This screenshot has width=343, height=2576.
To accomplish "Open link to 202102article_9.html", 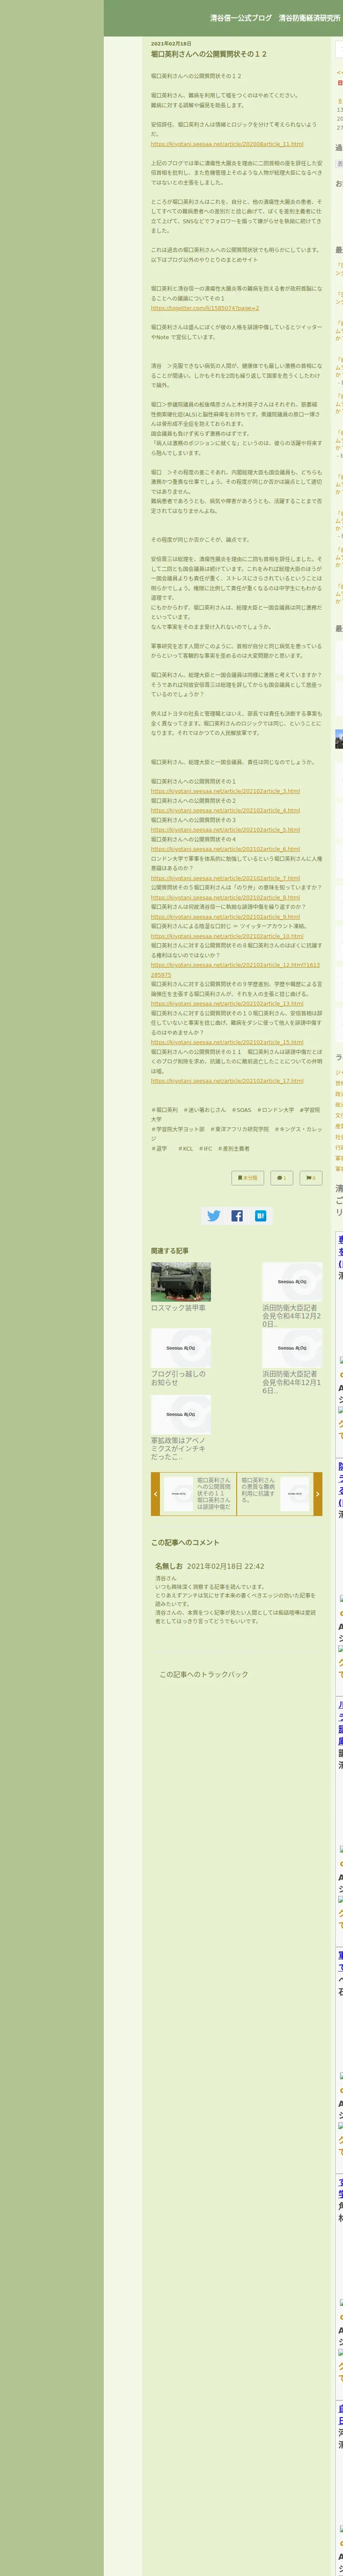I will pyautogui.click(x=225, y=916).
